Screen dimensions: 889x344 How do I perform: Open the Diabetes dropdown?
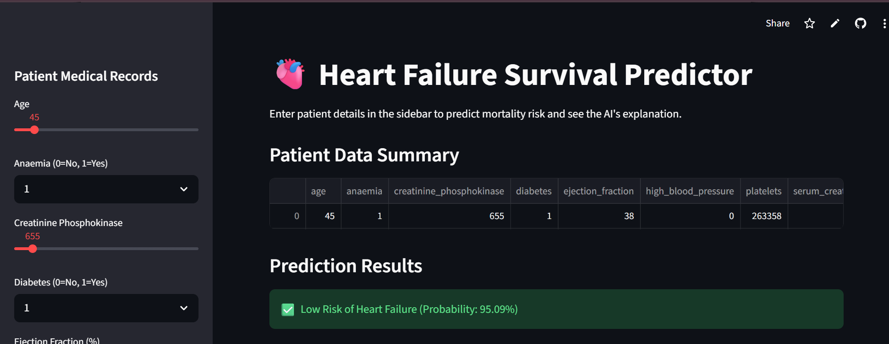pos(106,308)
